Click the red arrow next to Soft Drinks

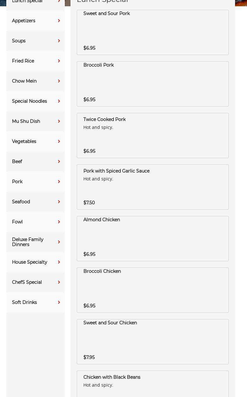point(59,302)
